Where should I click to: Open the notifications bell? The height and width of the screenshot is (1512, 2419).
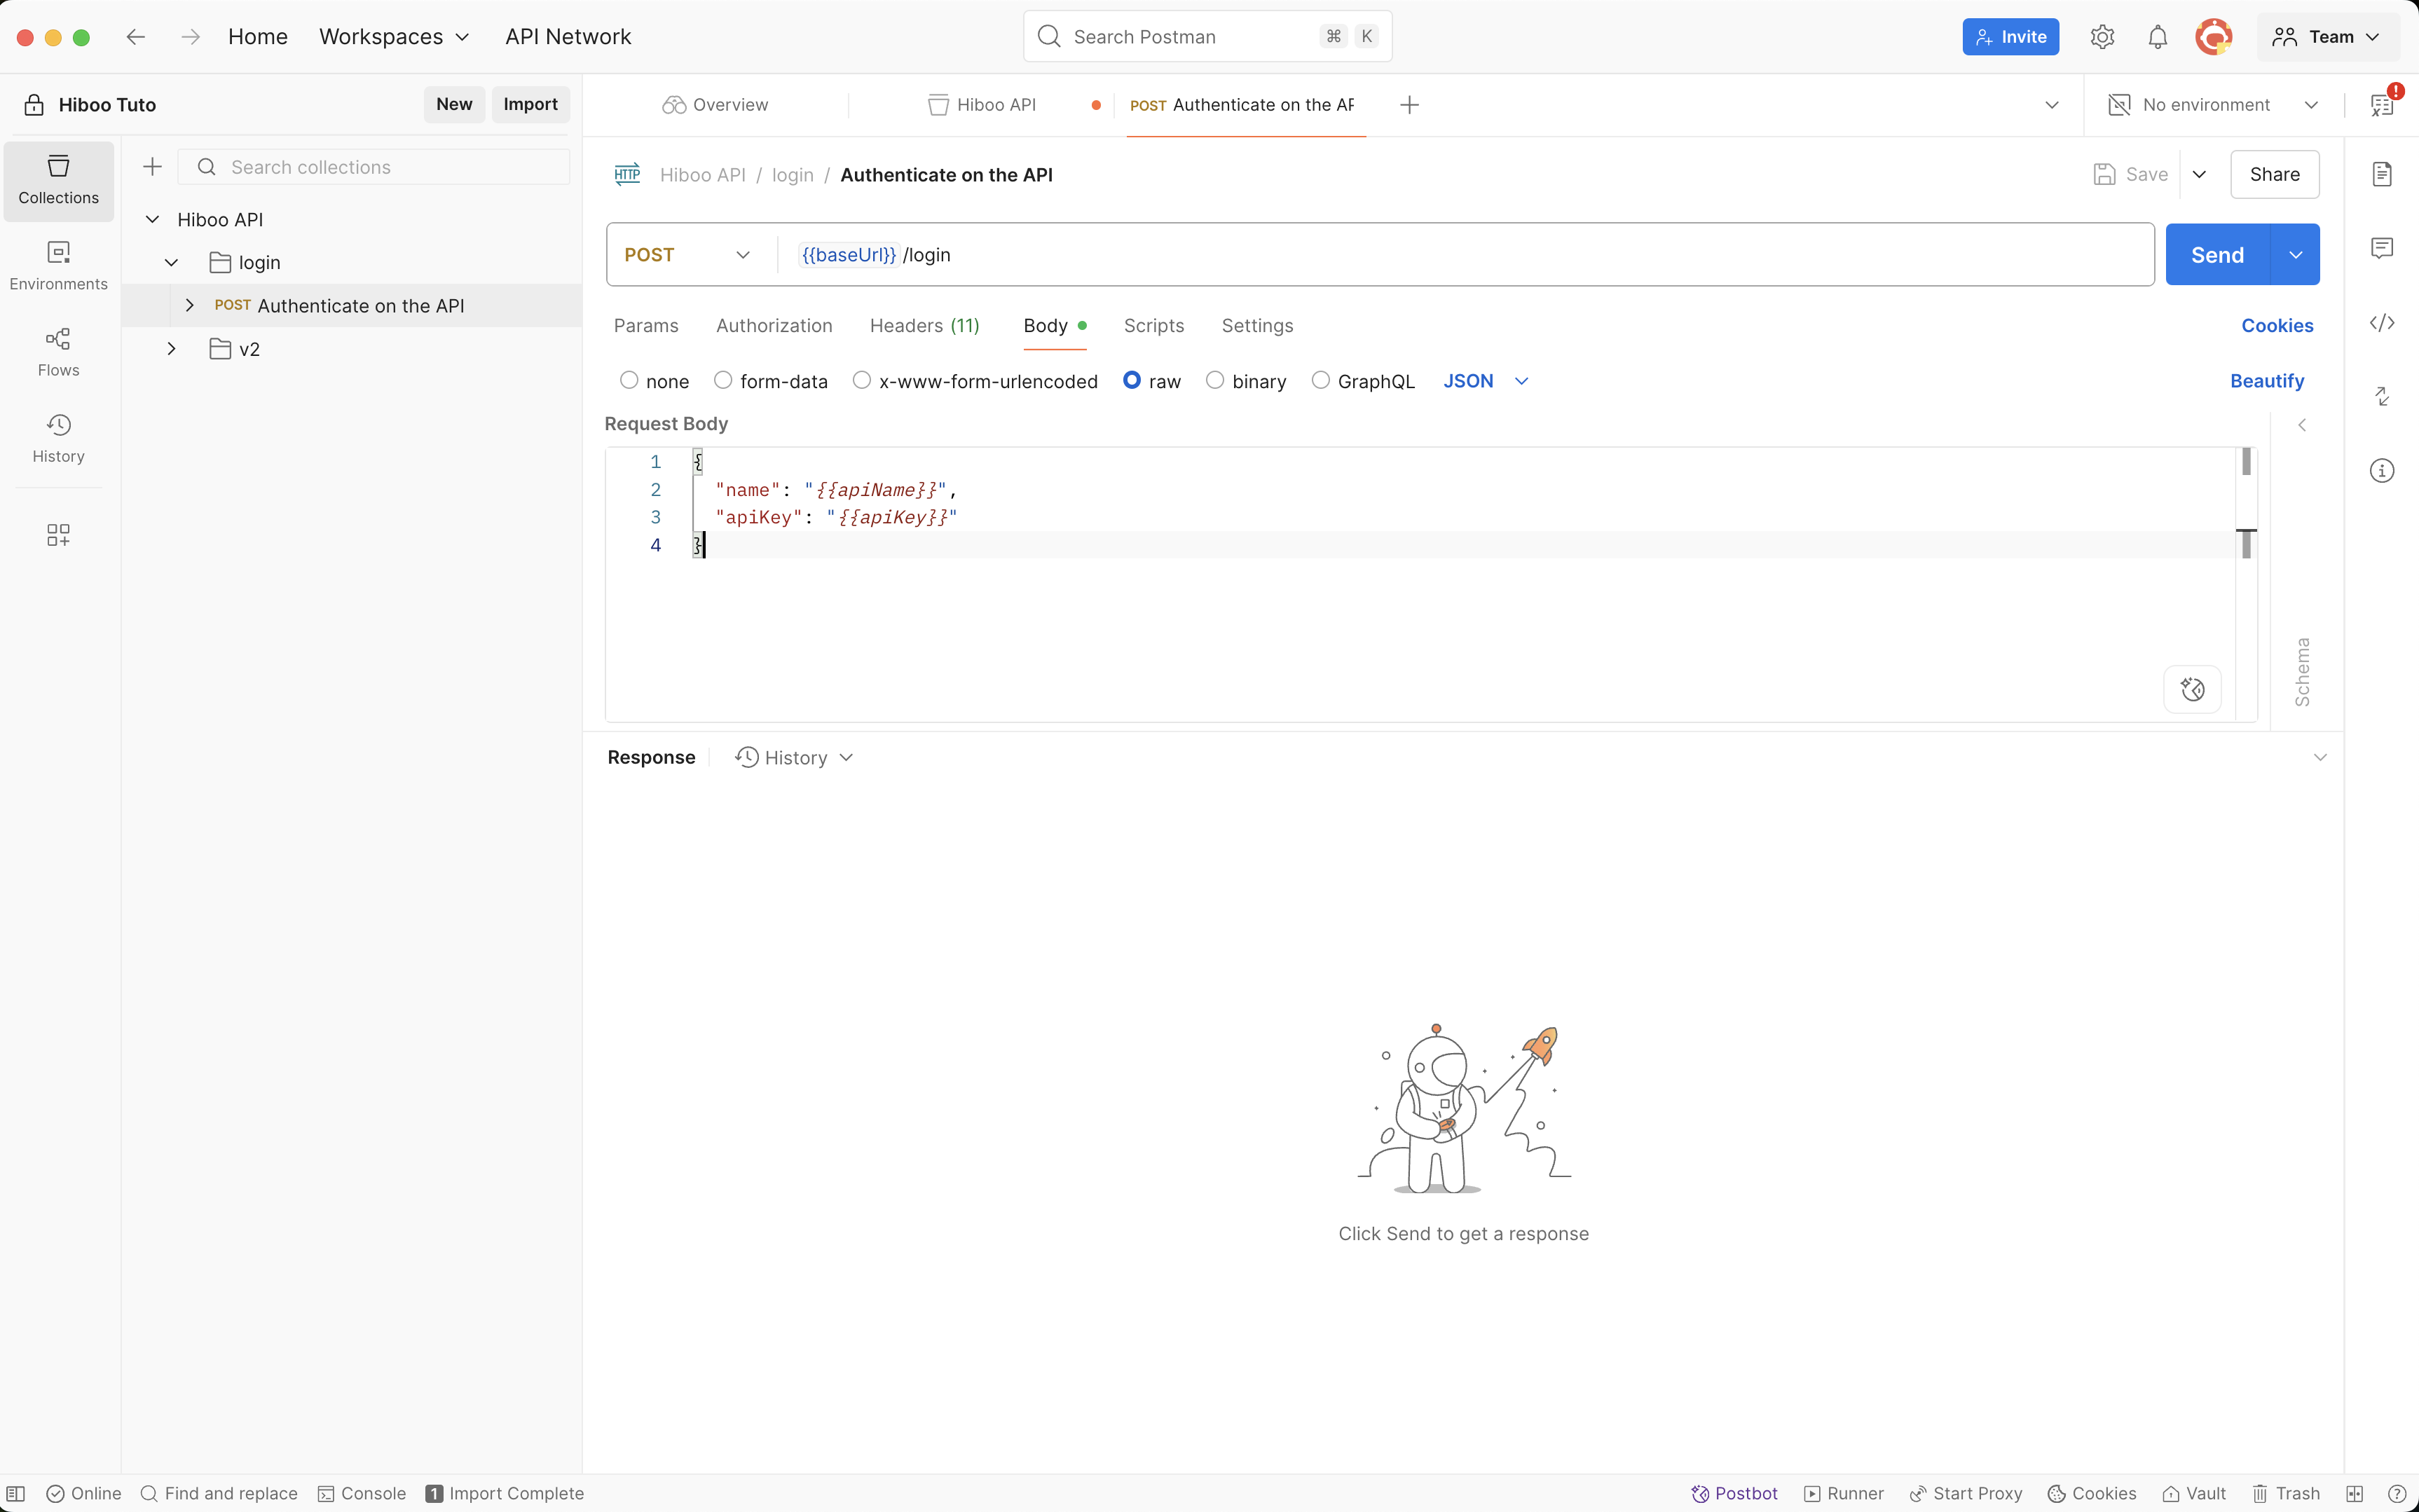click(2158, 37)
